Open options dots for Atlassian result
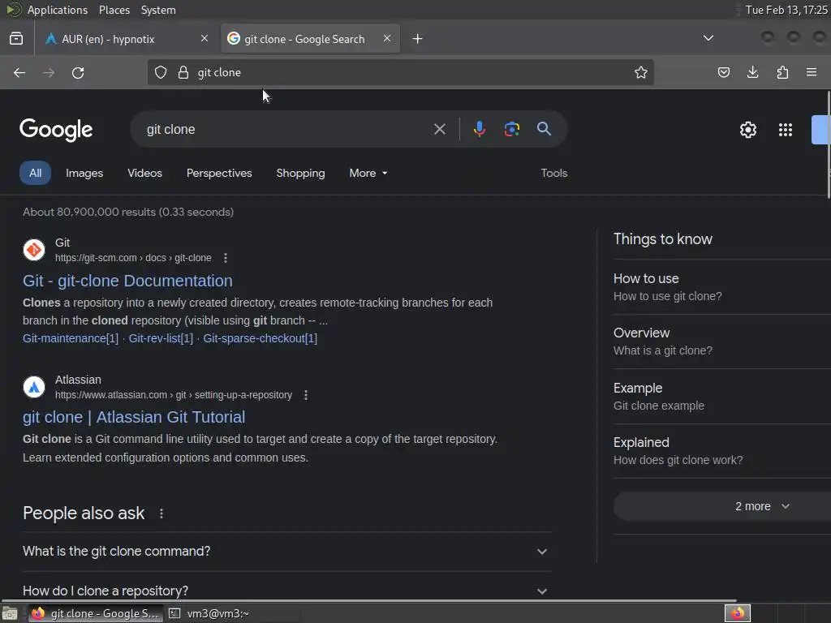 coord(306,395)
